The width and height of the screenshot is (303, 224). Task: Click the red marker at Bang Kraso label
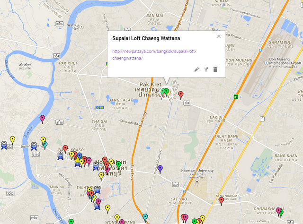(65, 149)
